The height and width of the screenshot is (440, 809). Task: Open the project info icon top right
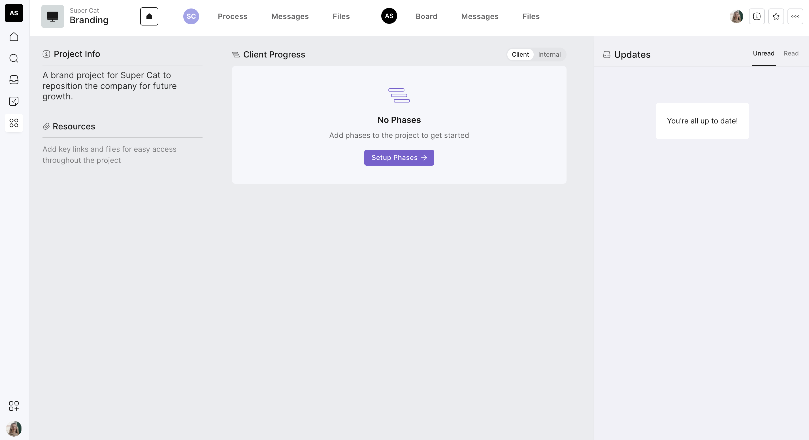(x=757, y=16)
